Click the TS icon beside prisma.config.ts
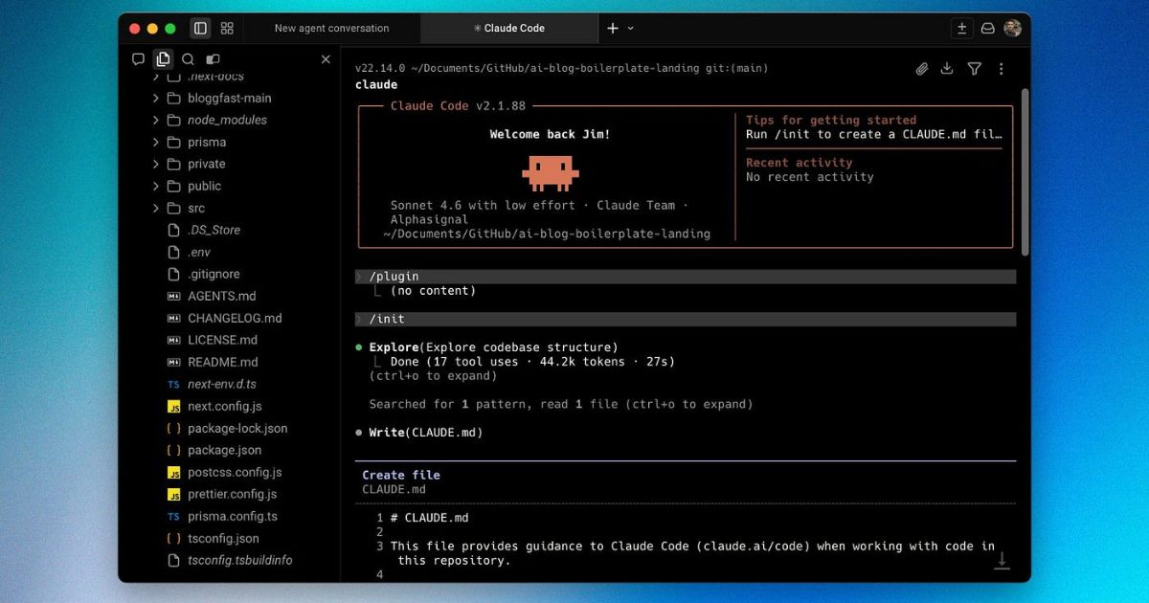The image size is (1149, 603). coord(173,517)
